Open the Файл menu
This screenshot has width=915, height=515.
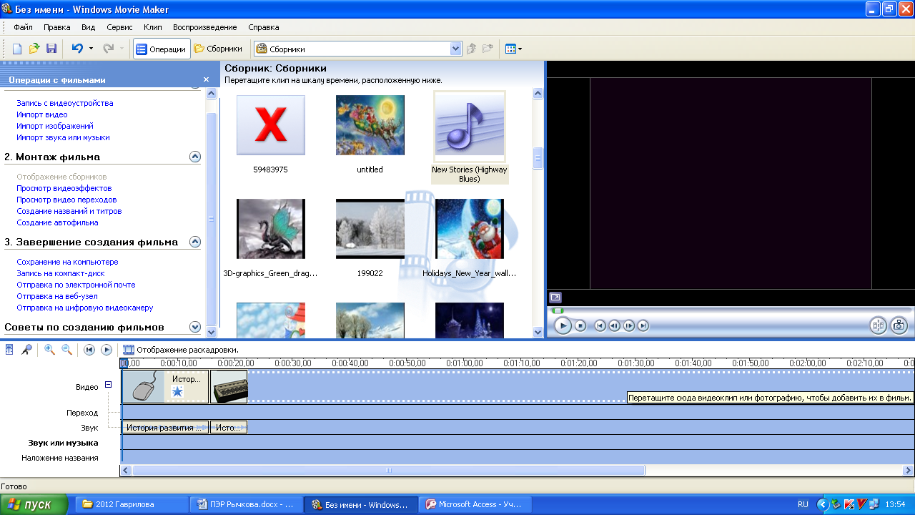[23, 27]
